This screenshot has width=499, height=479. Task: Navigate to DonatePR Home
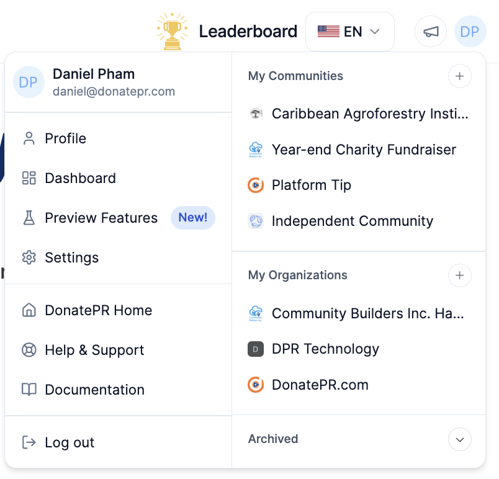coord(98,310)
